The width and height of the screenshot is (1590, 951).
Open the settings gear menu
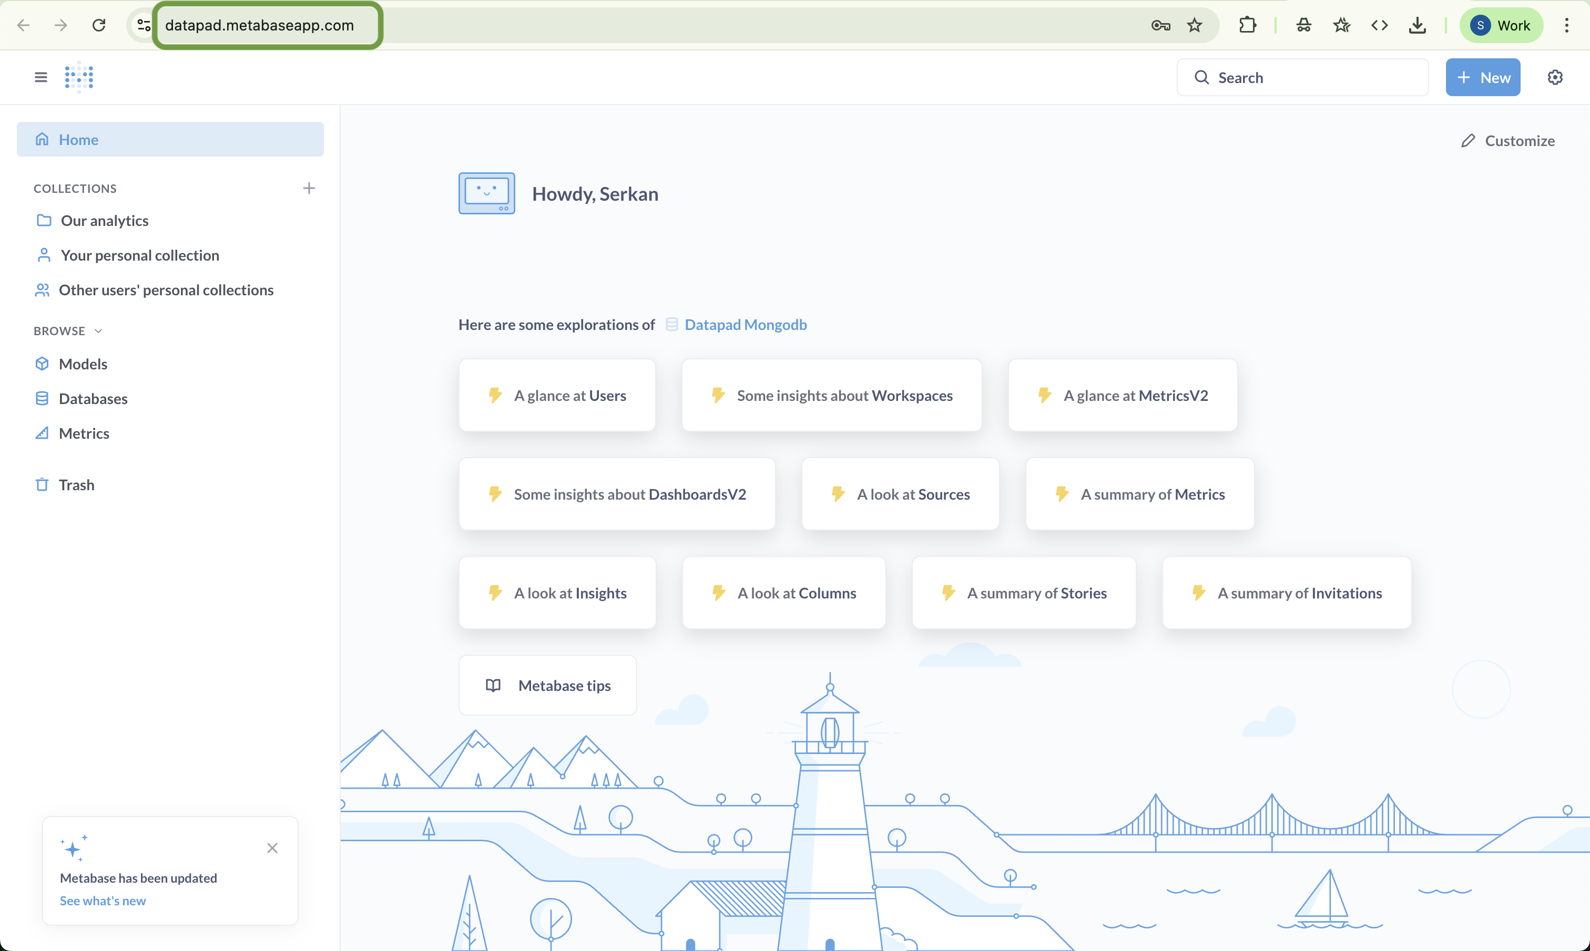pyautogui.click(x=1555, y=78)
